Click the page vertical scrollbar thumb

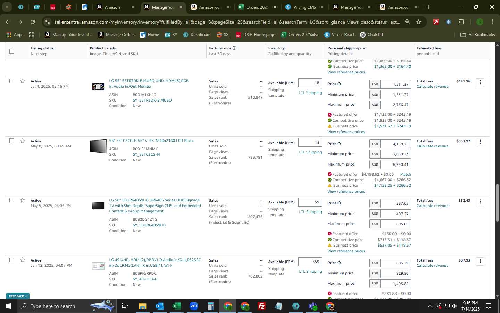tap(497, 202)
